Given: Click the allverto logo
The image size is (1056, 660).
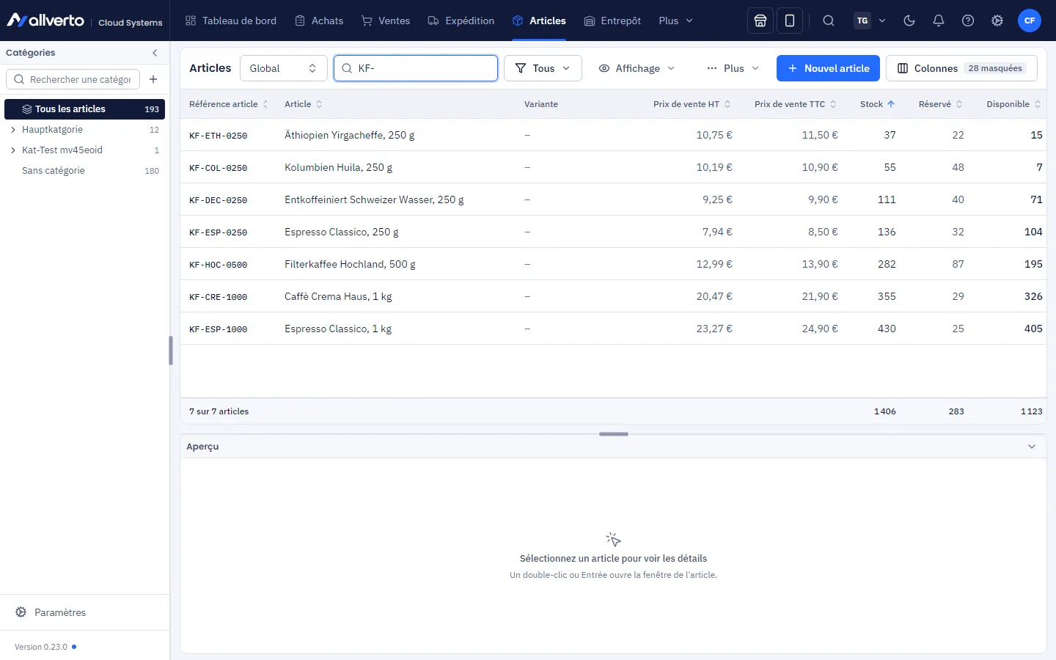Looking at the screenshot, I should 45,21.
